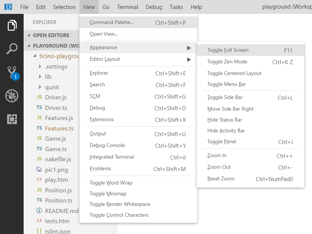Screen dimensions: 312x234
Task: Select Problems in View menu
Action: pos(138,169)
